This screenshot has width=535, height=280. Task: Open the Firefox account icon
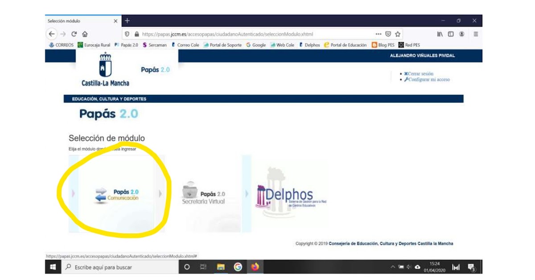point(462,34)
